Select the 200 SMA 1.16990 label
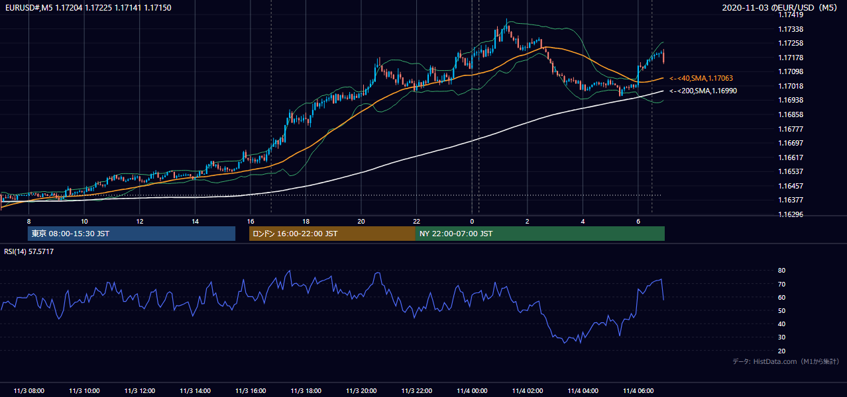 pyautogui.click(x=703, y=91)
